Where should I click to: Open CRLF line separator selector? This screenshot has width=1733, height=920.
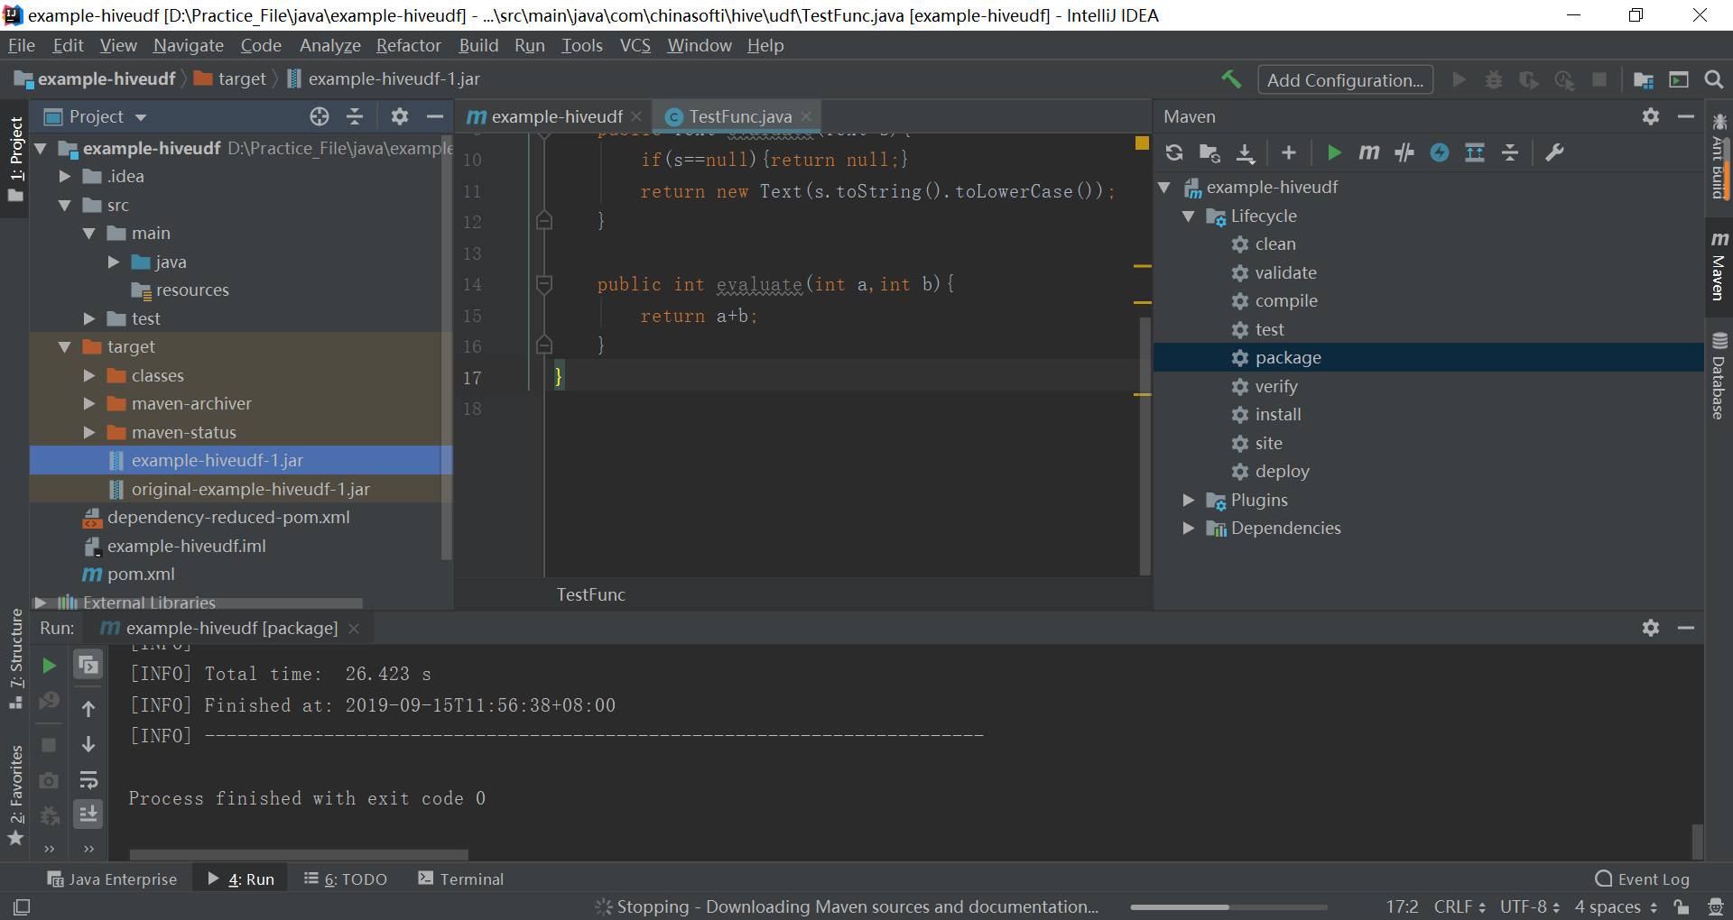[x=1460, y=906]
